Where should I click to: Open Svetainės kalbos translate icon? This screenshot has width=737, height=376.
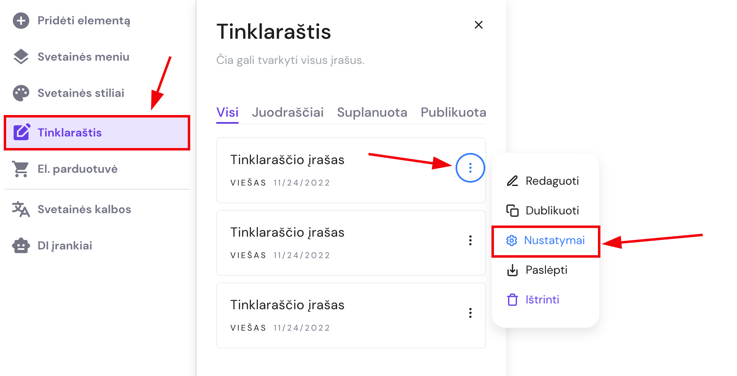click(21, 209)
